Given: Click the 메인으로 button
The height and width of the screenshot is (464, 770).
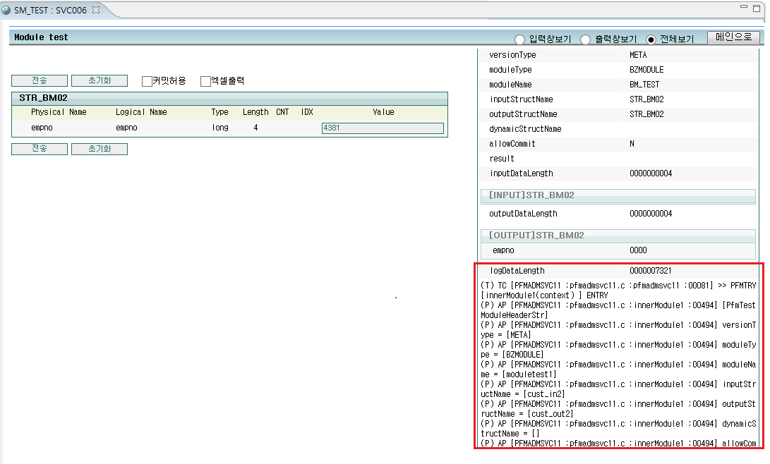Looking at the screenshot, I should click(733, 37).
